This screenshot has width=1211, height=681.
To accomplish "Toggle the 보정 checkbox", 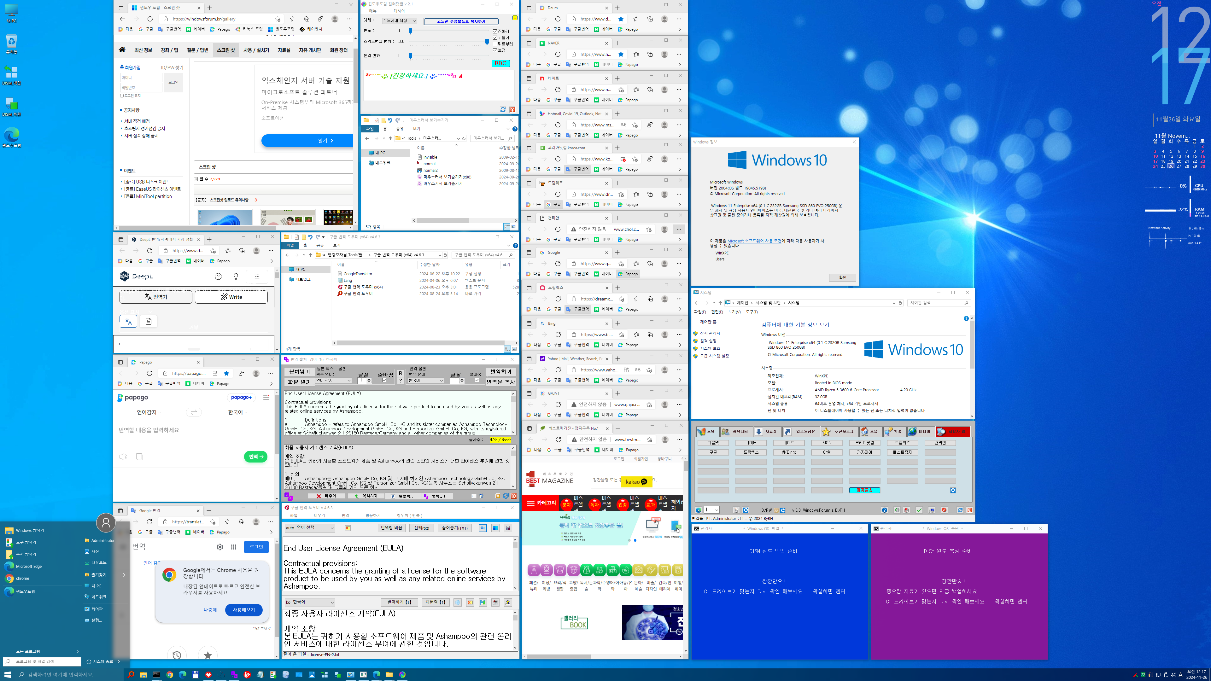I will [x=495, y=50].
